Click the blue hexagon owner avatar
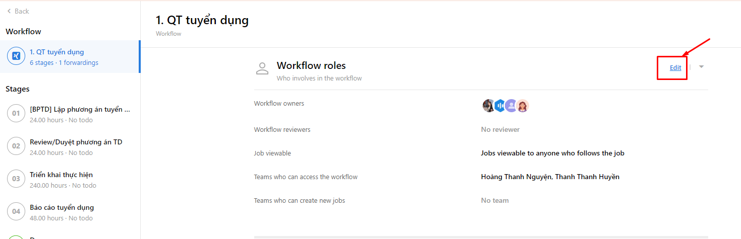 [x=500, y=106]
